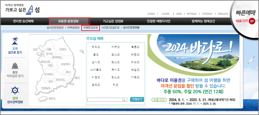Select 금오도 island
The height and width of the screenshot is (115, 259).
(x=96, y=85)
